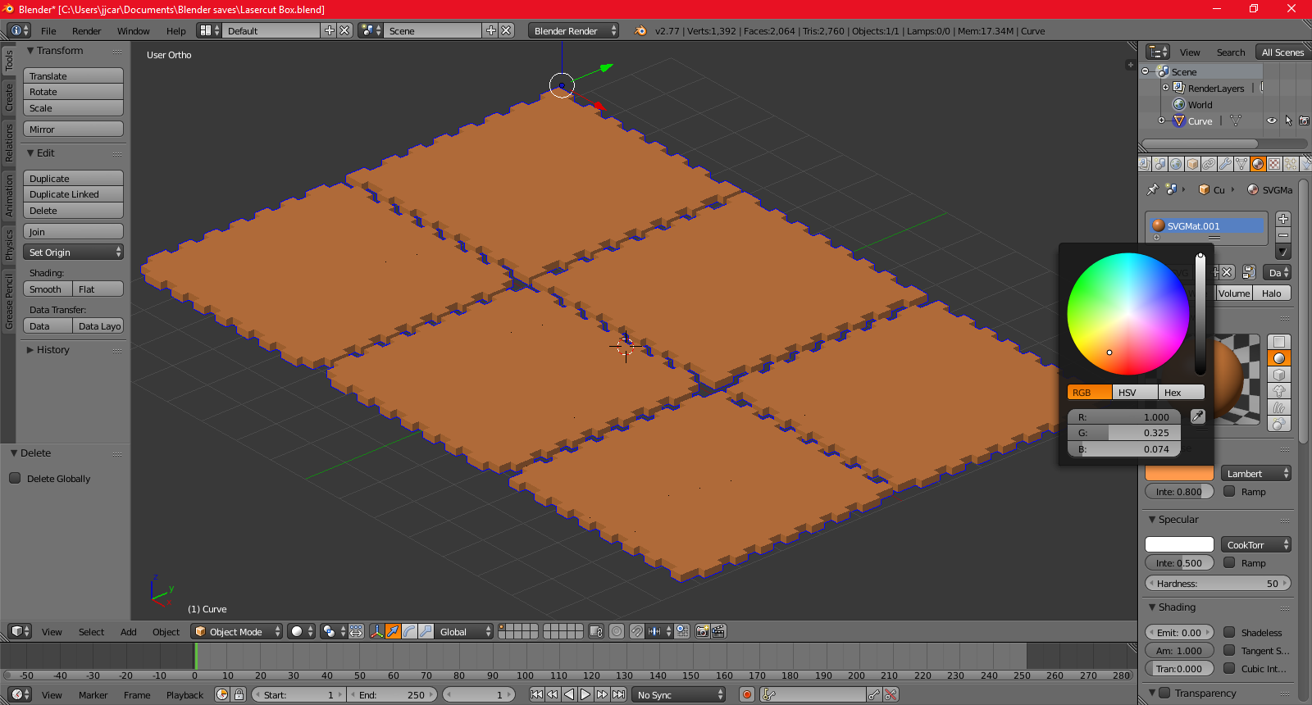
Task: Toggle renderability camera for Curve in outliner
Action: pyautogui.click(x=1304, y=121)
